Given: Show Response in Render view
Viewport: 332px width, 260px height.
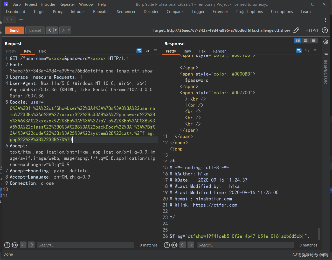Looking at the screenshot, I should tap(219, 51).
